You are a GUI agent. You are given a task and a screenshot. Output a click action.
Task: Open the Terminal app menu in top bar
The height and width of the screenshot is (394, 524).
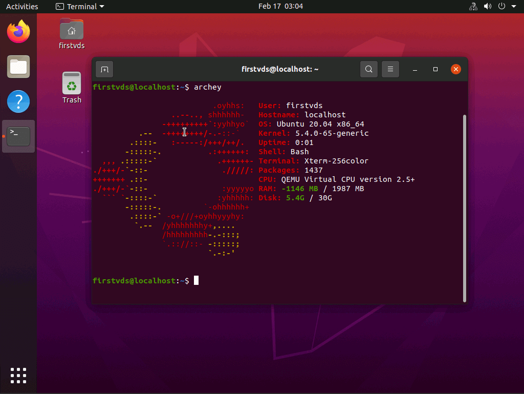coord(80,6)
